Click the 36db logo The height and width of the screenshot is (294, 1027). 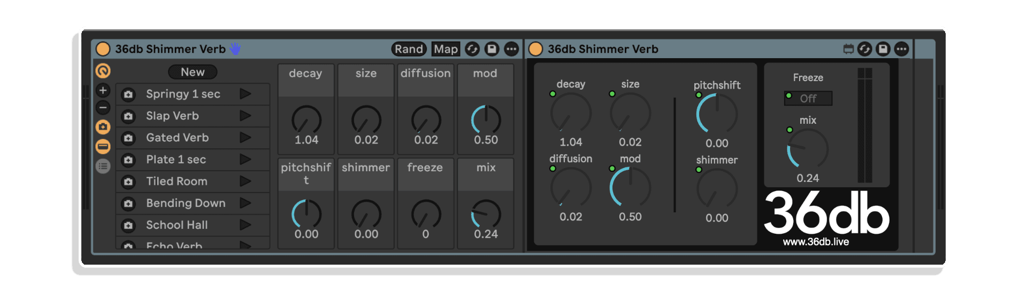(x=826, y=213)
